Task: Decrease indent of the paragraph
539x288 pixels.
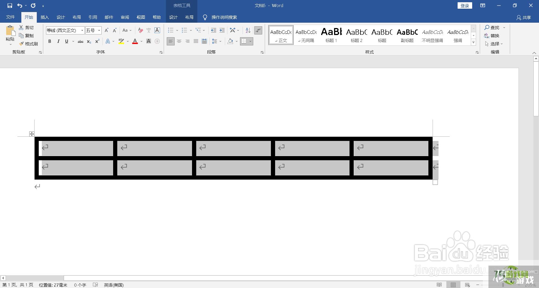Action: click(x=214, y=30)
